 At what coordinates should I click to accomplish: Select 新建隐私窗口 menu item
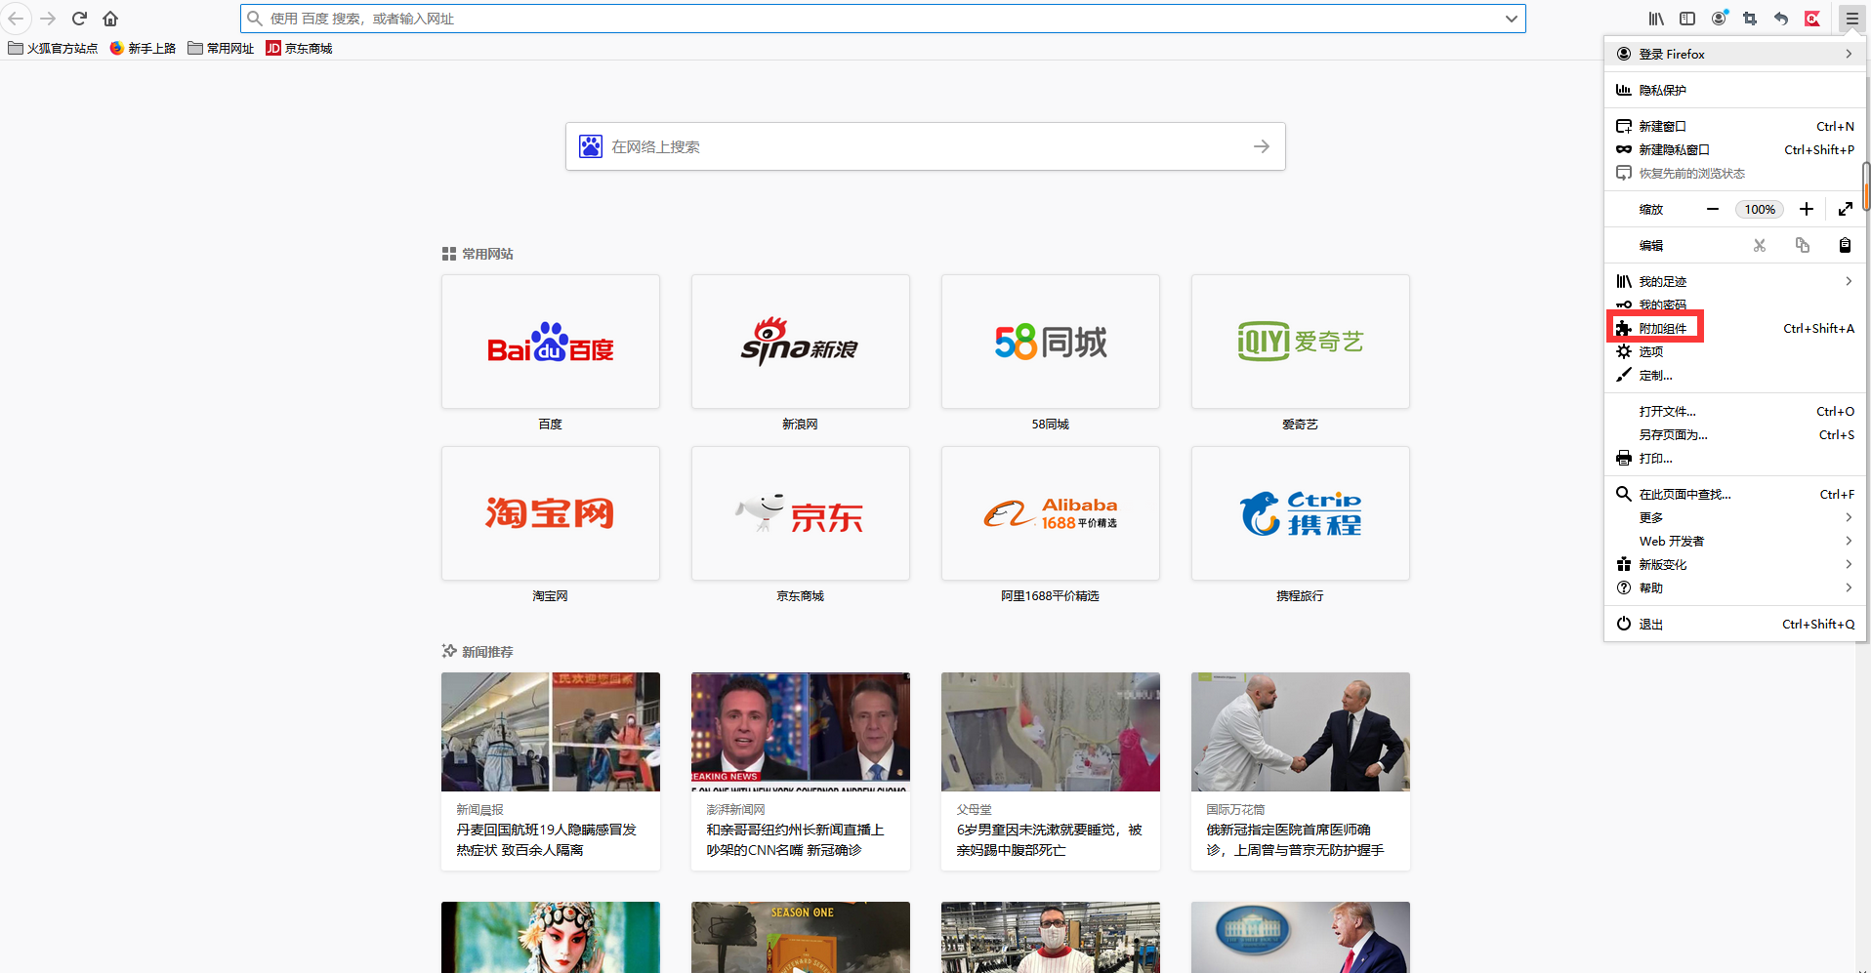[x=1735, y=149]
